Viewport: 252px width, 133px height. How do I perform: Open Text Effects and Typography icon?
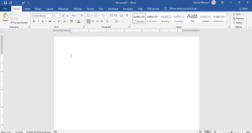pos(65,21)
